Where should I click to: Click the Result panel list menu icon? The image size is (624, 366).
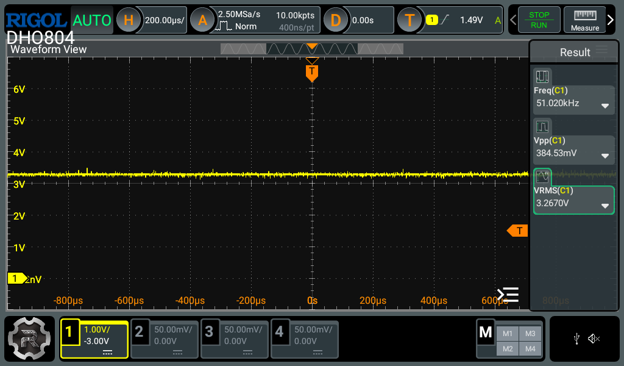[x=601, y=51]
